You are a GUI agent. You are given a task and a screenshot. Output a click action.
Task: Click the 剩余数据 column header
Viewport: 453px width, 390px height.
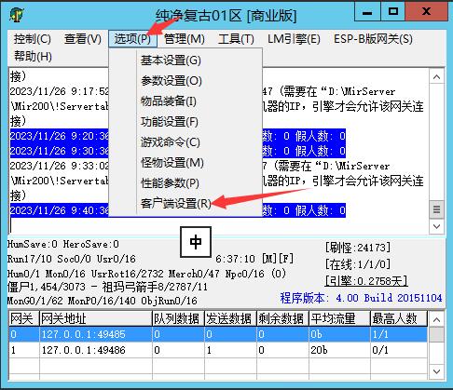(x=282, y=318)
